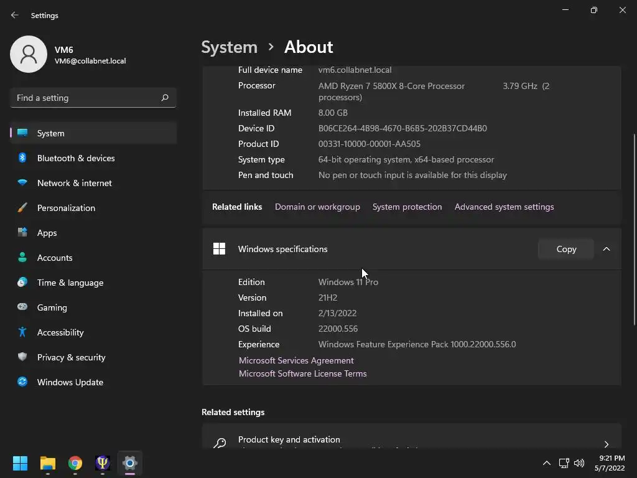Go to Bluetooth & devices settings
Image resolution: width=637 pixels, height=478 pixels.
pyautogui.click(x=93, y=158)
